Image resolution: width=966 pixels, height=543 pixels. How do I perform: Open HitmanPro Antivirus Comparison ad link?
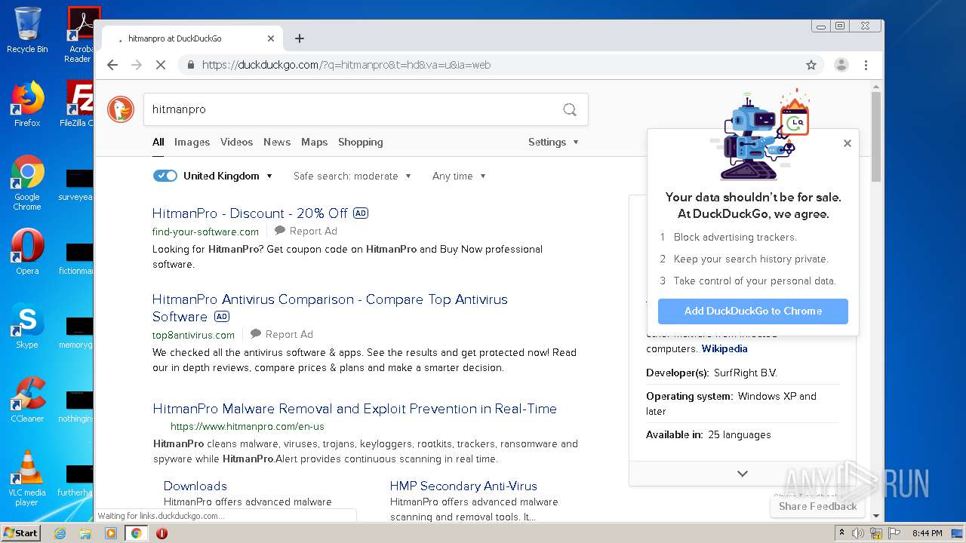[x=330, y=308]
